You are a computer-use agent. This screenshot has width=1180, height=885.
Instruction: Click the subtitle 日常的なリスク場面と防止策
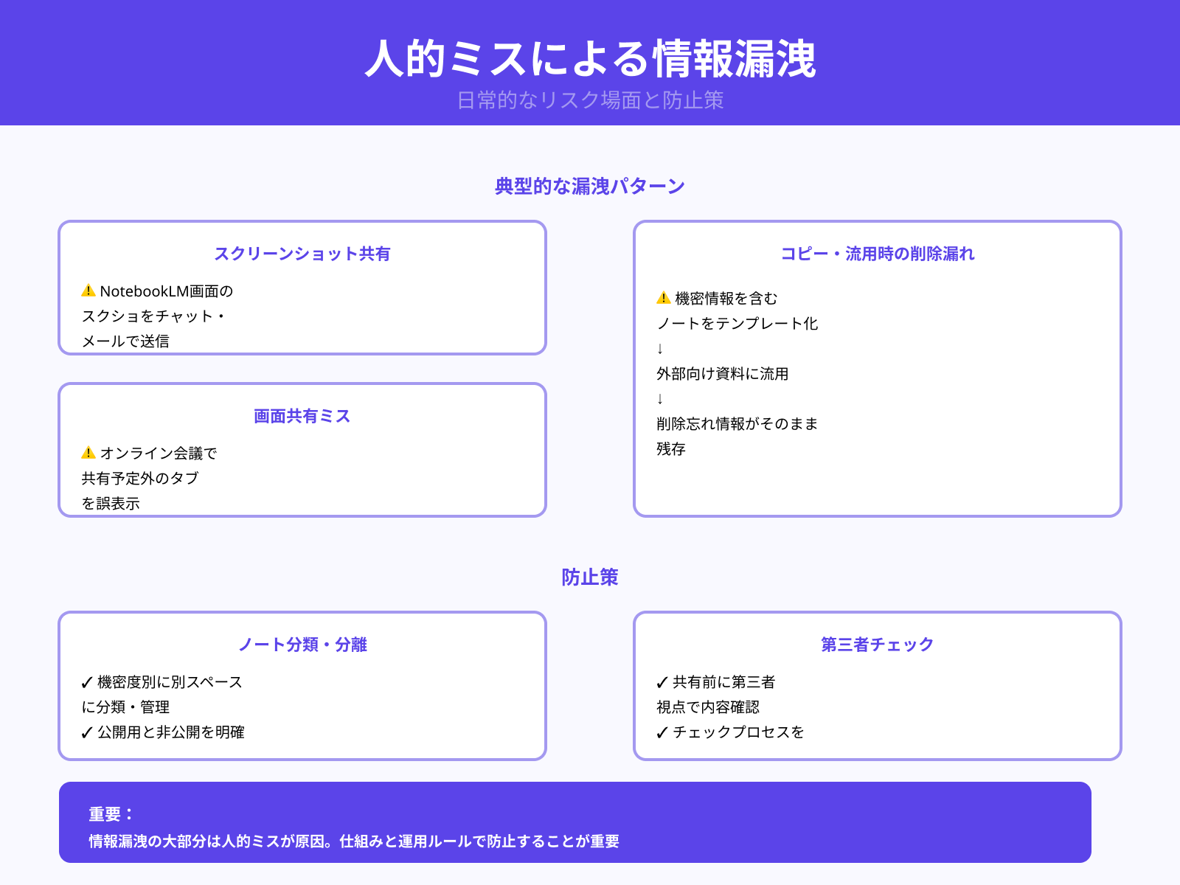[590, 101]
